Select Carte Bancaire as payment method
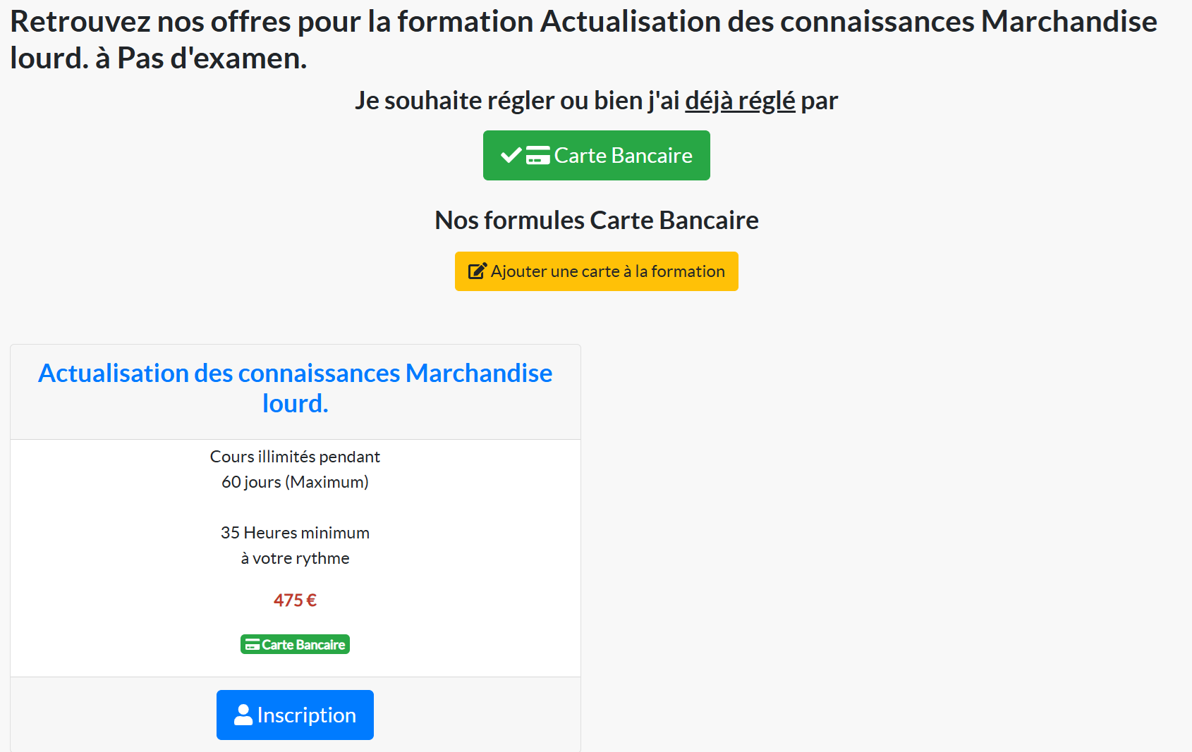Viewport: 1192px width, 752px height. pos(596,155)
